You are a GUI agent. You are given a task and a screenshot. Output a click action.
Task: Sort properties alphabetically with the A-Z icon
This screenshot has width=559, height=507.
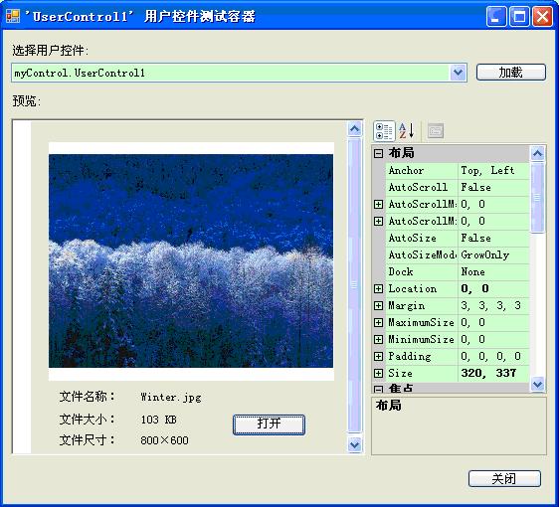pyautogui.click(x=407, y=131)
